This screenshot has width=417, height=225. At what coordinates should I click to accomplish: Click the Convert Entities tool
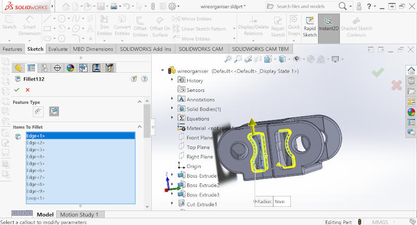coord(122,26)
